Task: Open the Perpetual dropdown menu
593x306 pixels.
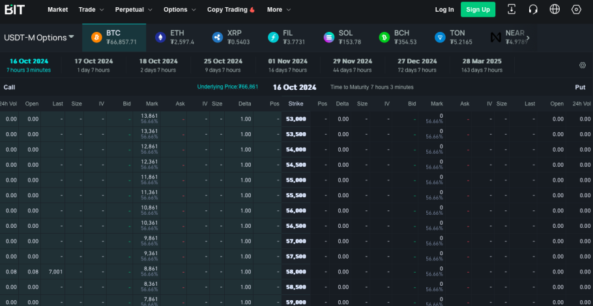Action: (x=134, y=10)
